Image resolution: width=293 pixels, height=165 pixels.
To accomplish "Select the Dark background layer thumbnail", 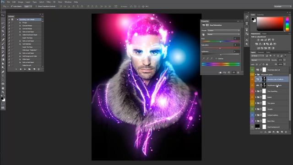I will tap(257, 126).
